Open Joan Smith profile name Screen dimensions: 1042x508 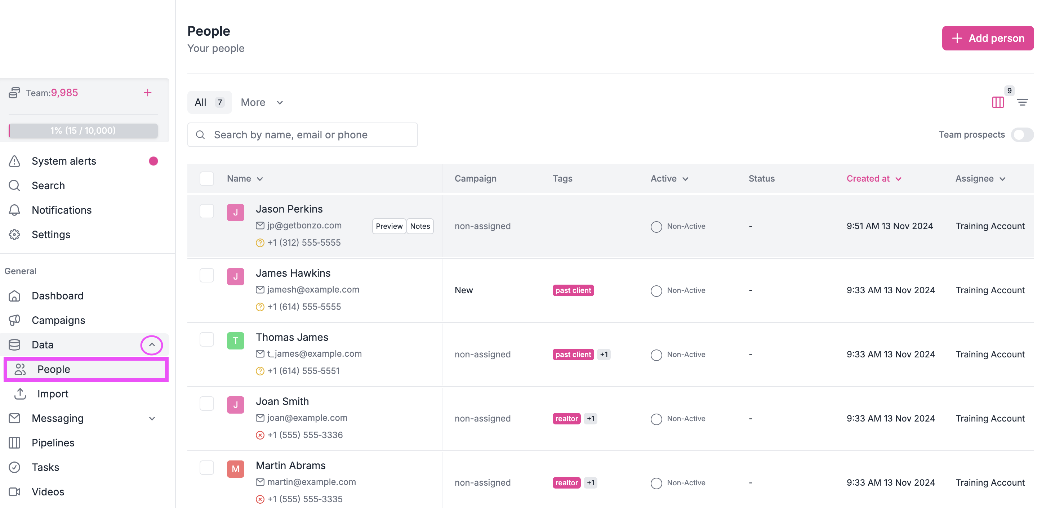point(282,401)
